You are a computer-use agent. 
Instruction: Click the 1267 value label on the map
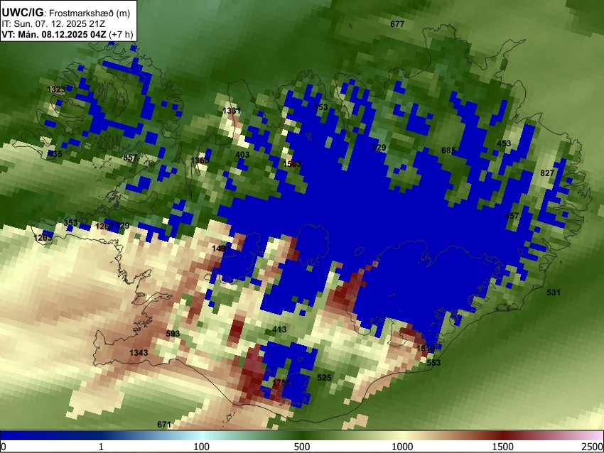[104, 226]
